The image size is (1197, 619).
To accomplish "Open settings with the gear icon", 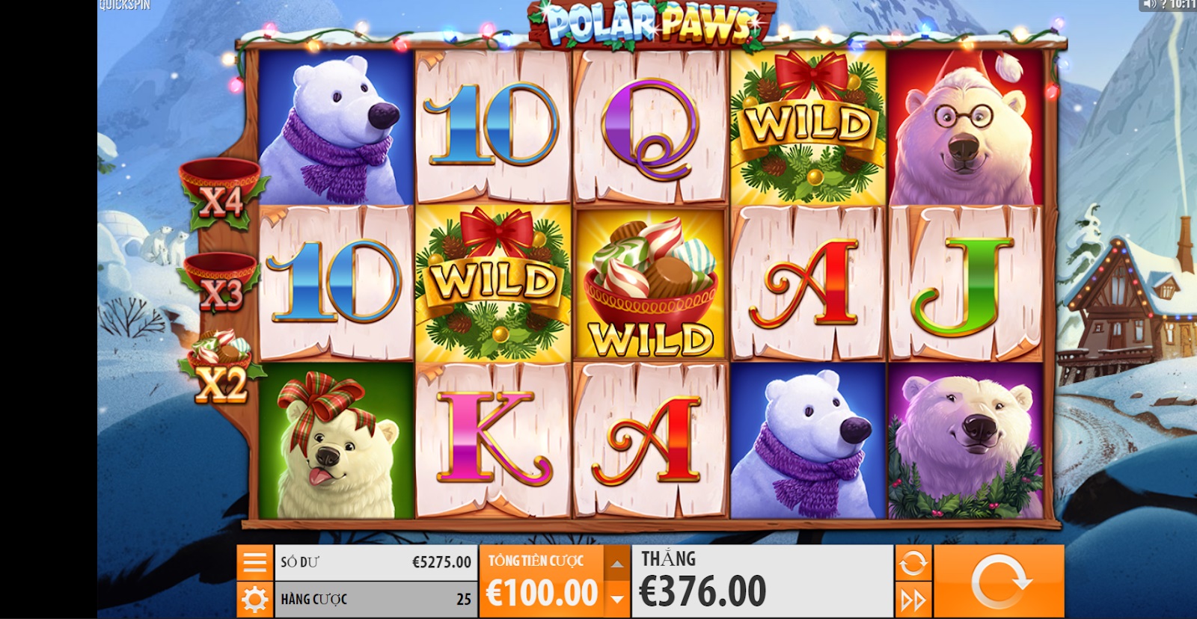I will [x=255, y=600].
